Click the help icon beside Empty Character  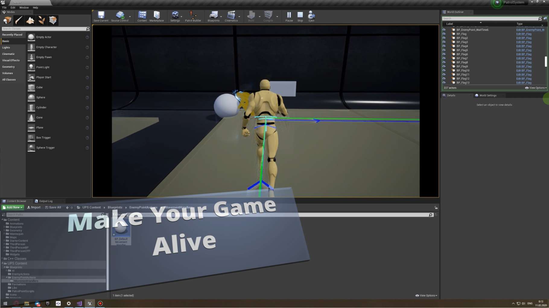pos(87,48)
